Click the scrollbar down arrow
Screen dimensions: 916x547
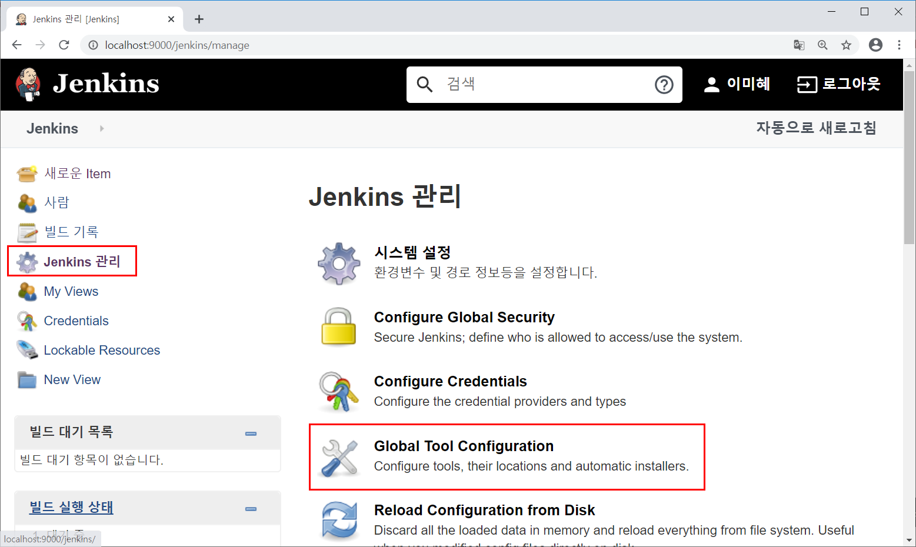click(x=910, y=541)
